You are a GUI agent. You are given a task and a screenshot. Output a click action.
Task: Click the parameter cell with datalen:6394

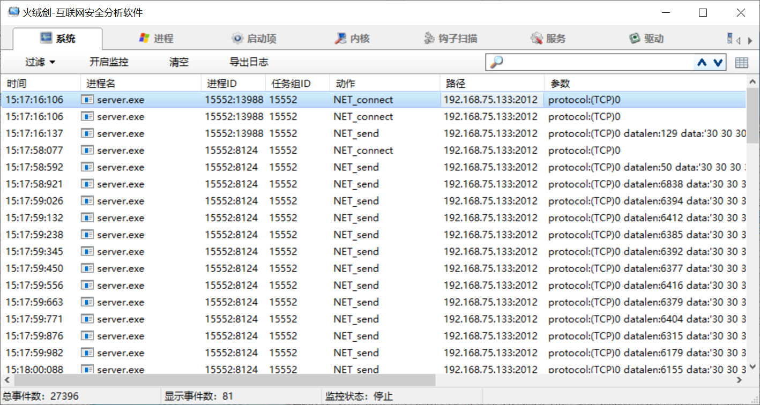tap(647, 201)
